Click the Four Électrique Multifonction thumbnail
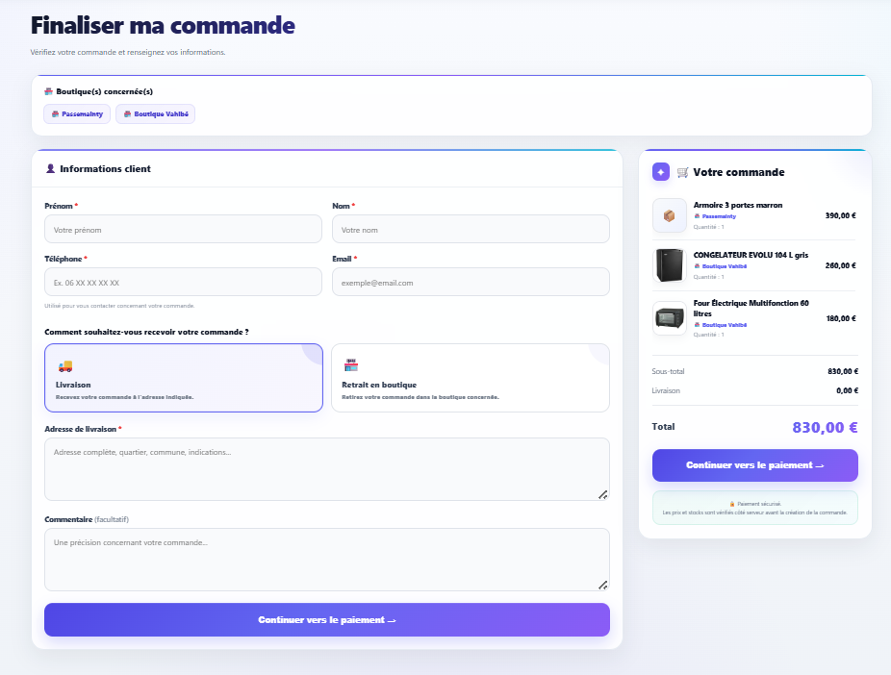The image size is (891, 675). 670,318
